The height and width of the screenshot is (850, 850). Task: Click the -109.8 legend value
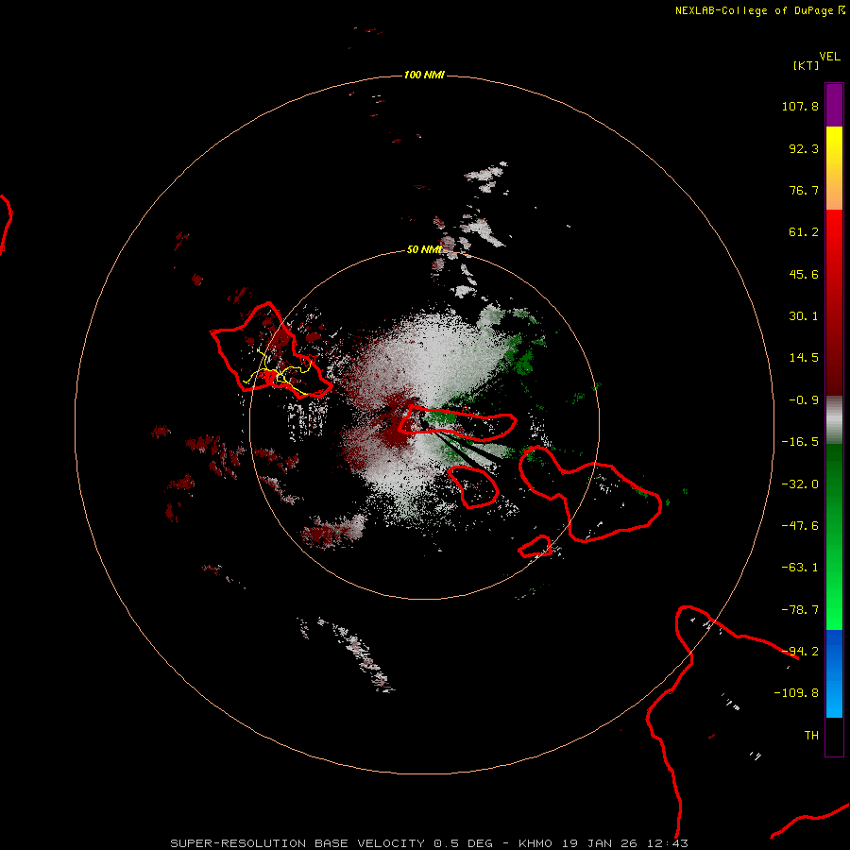pos(796,693)
